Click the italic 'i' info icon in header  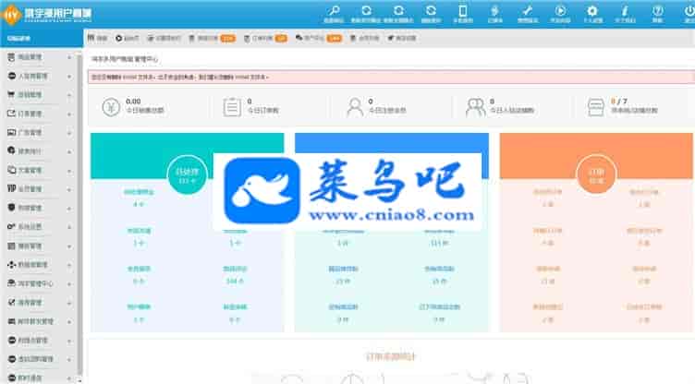point(625,11)
